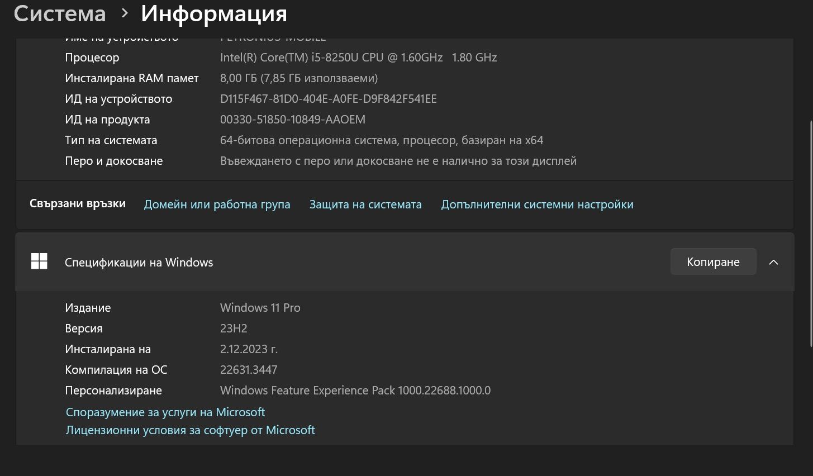Select product ID 00330-51850-10849-AAOEM
This screenshot has width=813, height=476.
[x=292, y=120]
